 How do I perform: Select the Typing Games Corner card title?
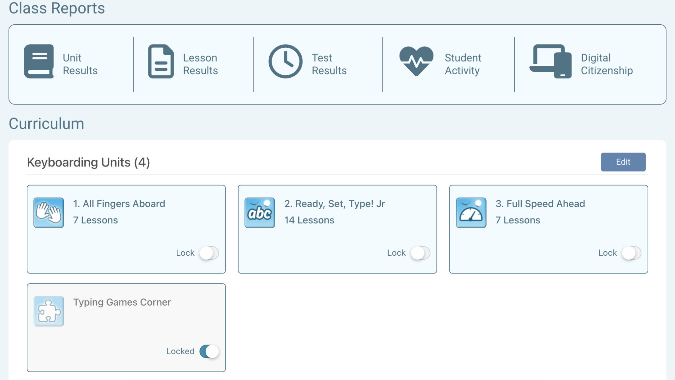122,302
